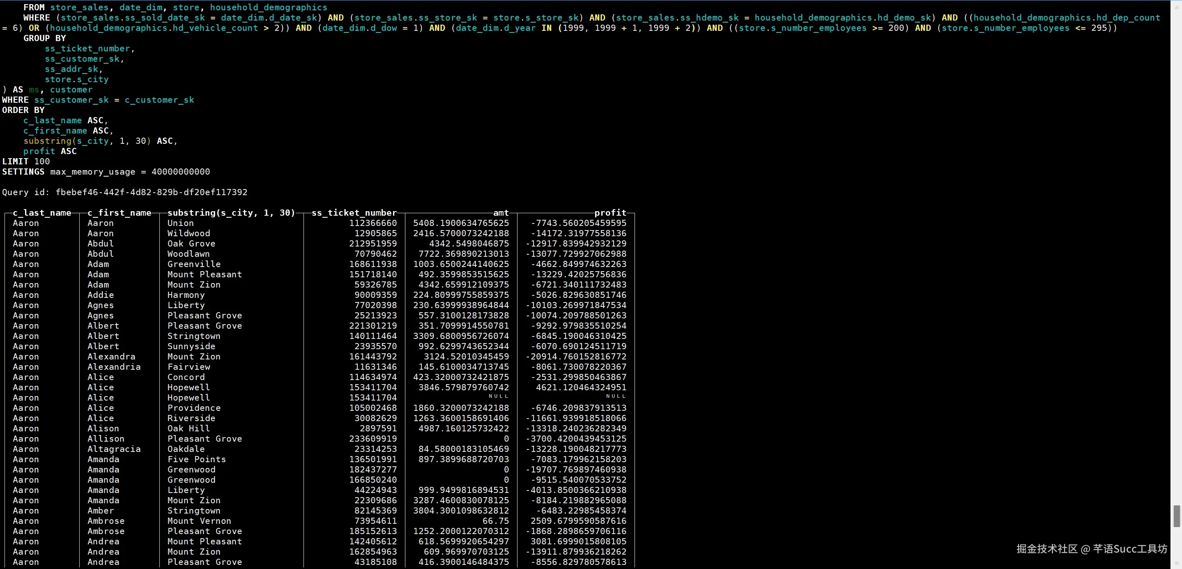The width and height of the screenshot is (1182, 569).
Task: Click the GROUP BY keyword
Action: click(44, 38)
